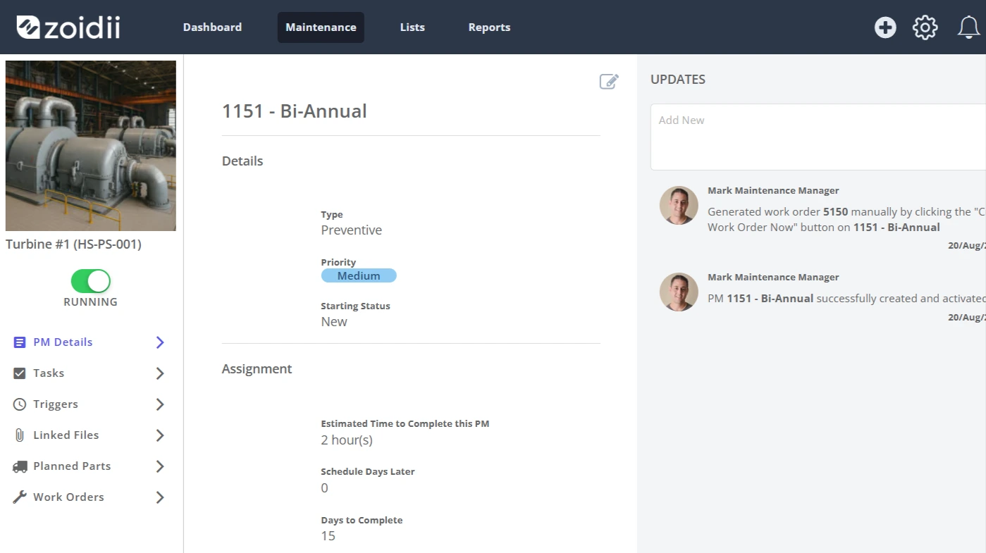Click the Triggers clock icon
The height and width of the screenshot is (553, 986).
(x=20, y=404)
